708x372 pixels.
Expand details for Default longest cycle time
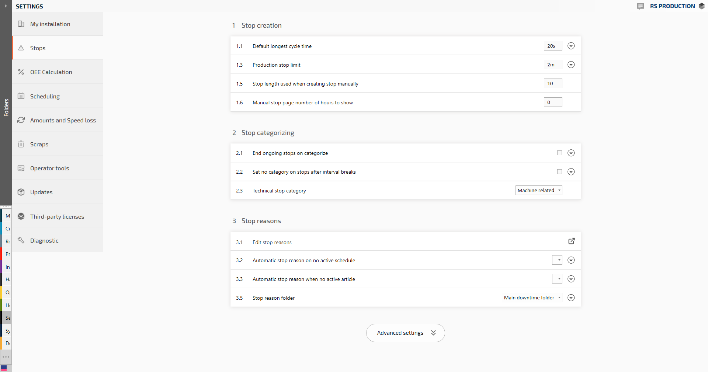(x=571, y=46)
